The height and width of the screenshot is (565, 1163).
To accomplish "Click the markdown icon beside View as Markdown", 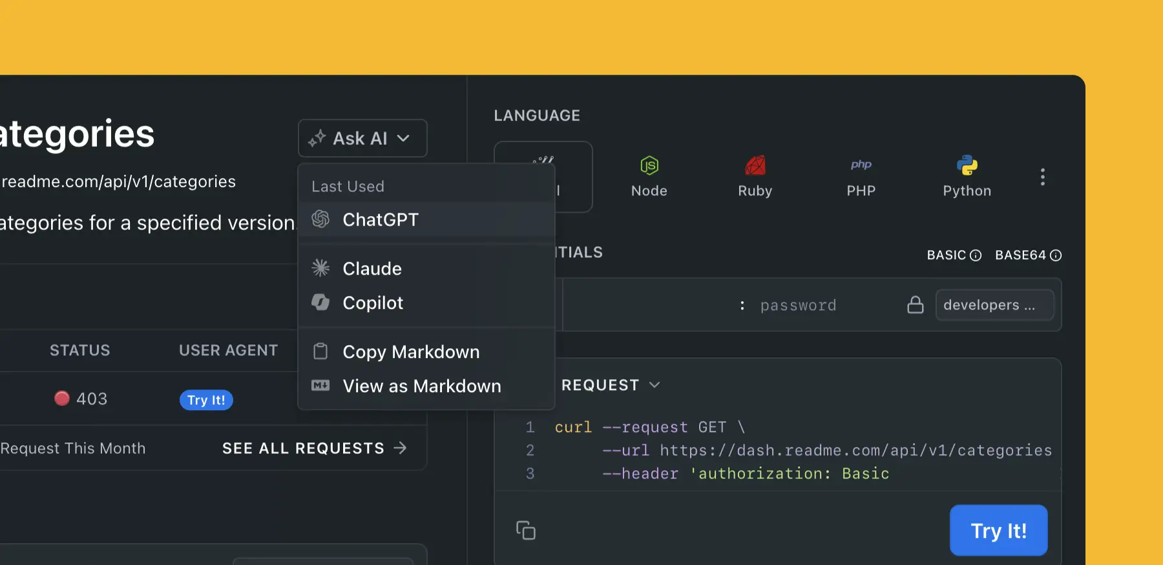I will [x=320, y=386].
